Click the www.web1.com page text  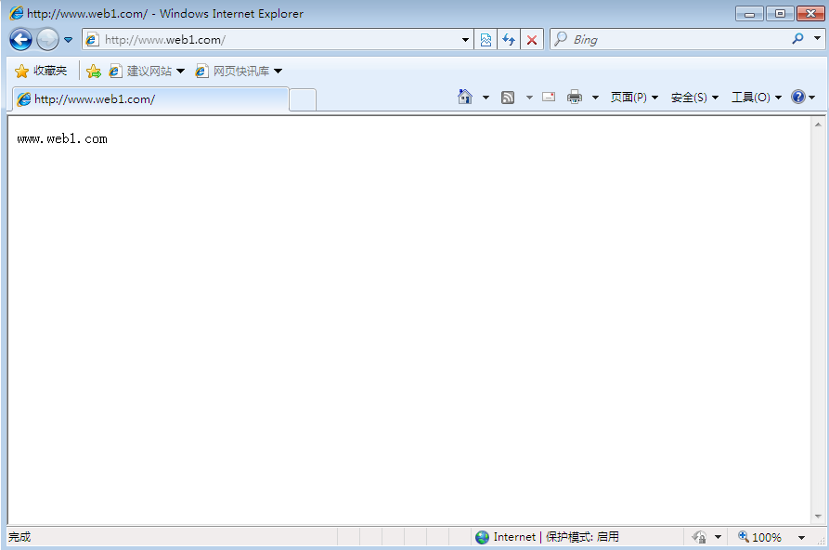point(62,139)
